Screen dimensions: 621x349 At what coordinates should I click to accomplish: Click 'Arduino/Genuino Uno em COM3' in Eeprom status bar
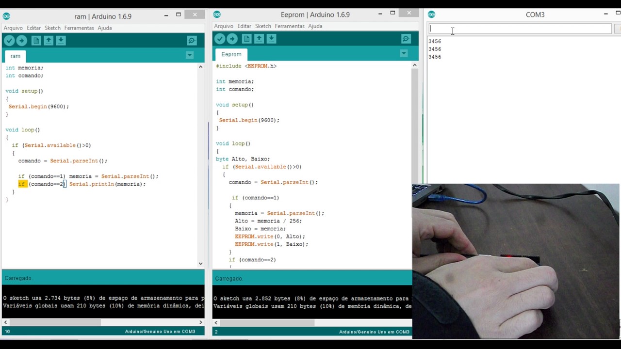point(374,332)
